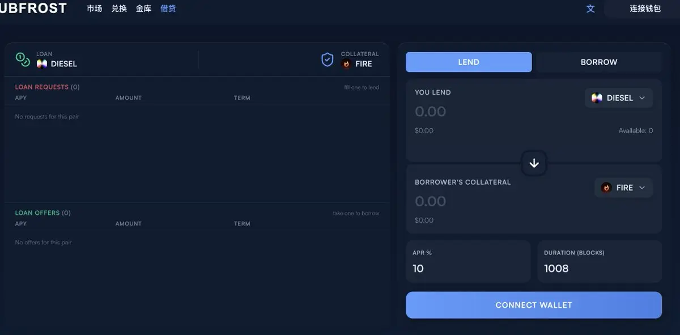Click the TERM column header under Loan Requests

pyautogui.click(x=242, y=98)
